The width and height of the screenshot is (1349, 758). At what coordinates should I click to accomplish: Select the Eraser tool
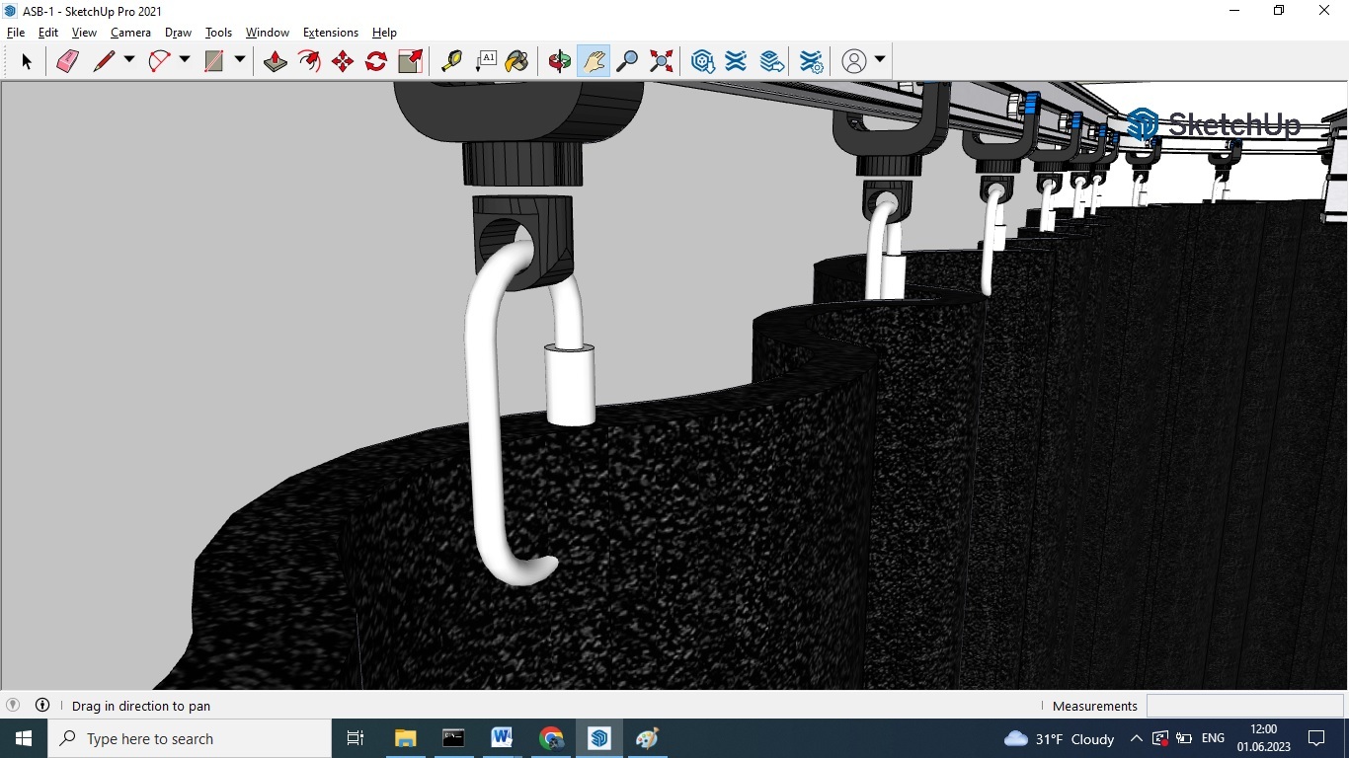(67, 61)
